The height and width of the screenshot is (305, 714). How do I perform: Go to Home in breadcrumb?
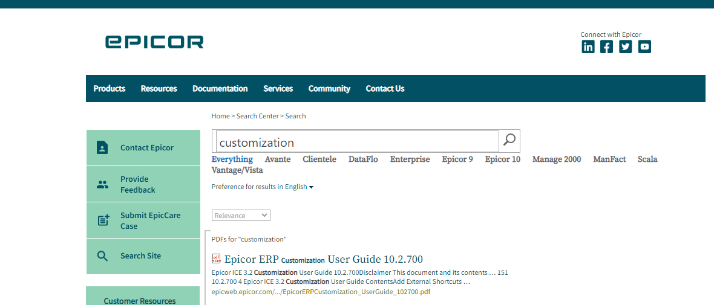tap(220, 116)
